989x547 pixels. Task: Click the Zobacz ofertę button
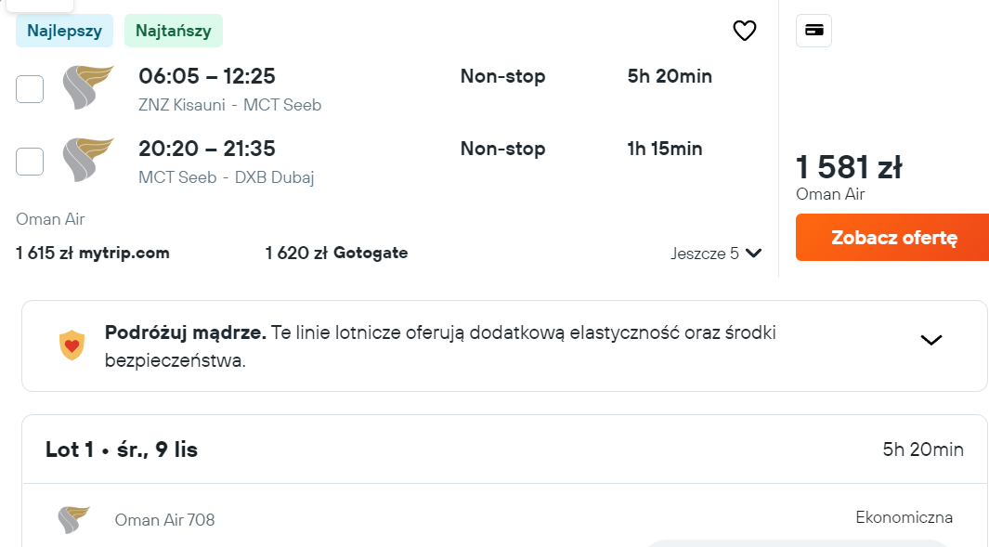pyautogui.click(x=892, y=237)
